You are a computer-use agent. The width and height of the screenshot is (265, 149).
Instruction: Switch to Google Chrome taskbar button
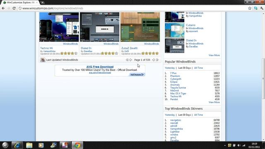tap(77, 145)
